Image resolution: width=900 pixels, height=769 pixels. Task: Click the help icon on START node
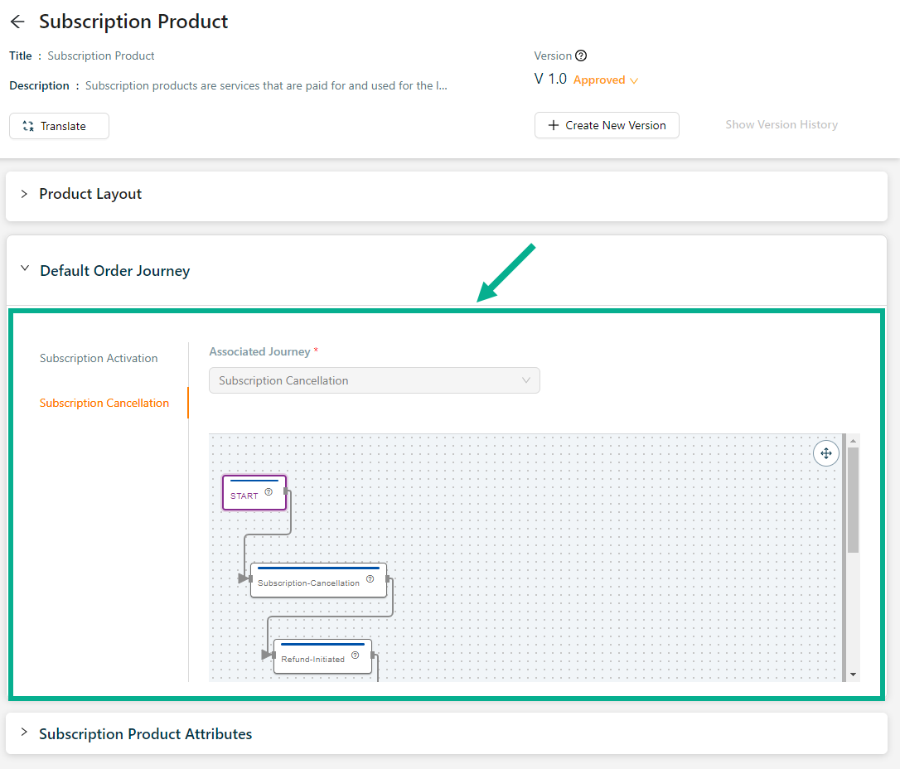tap(269, 492)
